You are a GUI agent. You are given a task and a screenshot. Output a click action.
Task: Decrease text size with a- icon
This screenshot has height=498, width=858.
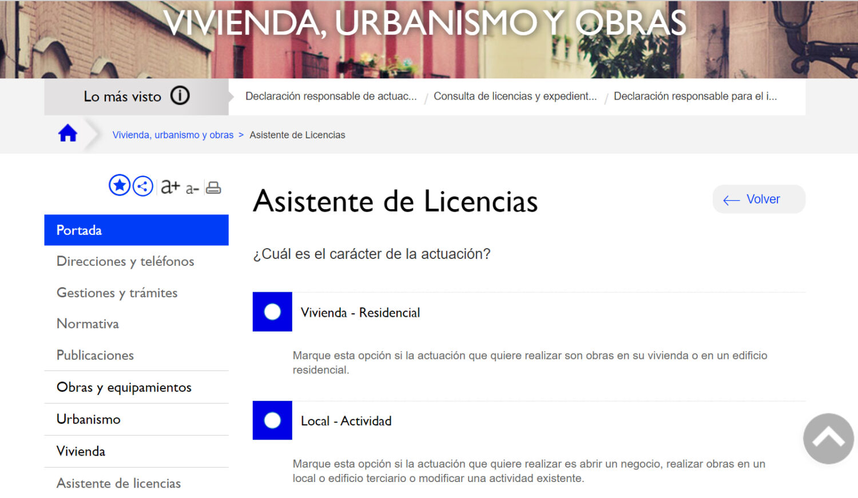pyautogui.click(x=192, y=188)
